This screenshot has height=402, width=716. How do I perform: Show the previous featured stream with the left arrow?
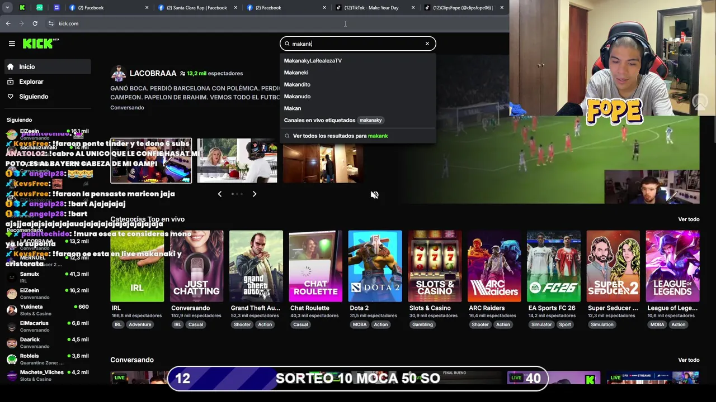(x=219, y=194)
